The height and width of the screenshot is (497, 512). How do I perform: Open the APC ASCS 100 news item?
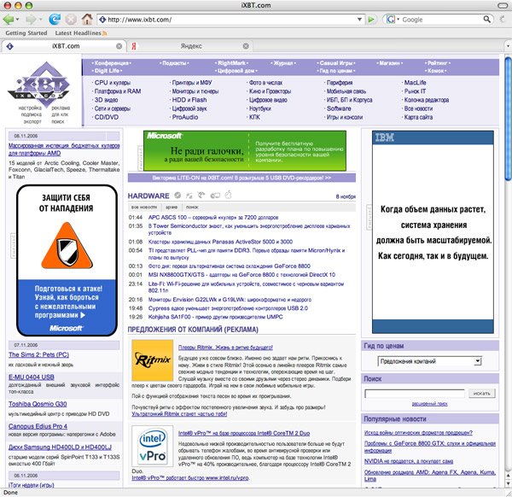(x=213, y=217)
